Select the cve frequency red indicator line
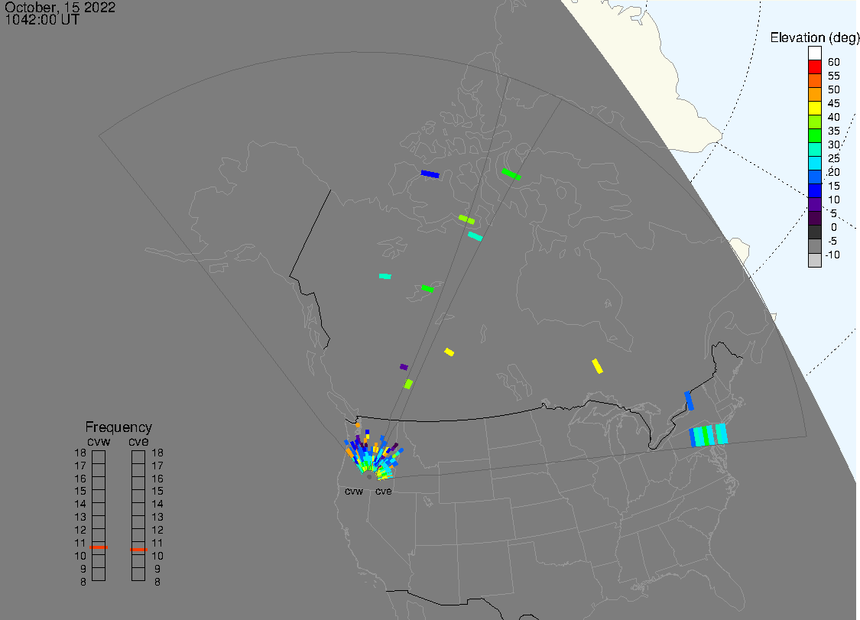This screenshot has width=860, height=620. coord(138,550)
